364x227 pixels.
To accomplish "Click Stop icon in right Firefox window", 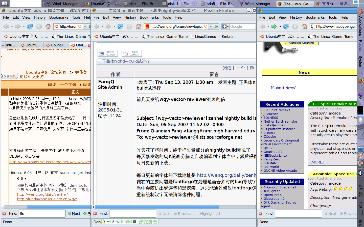I will pyautogui.click(x=295, y=26).
